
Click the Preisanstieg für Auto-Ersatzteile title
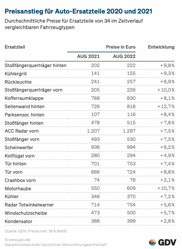(79, 11)
